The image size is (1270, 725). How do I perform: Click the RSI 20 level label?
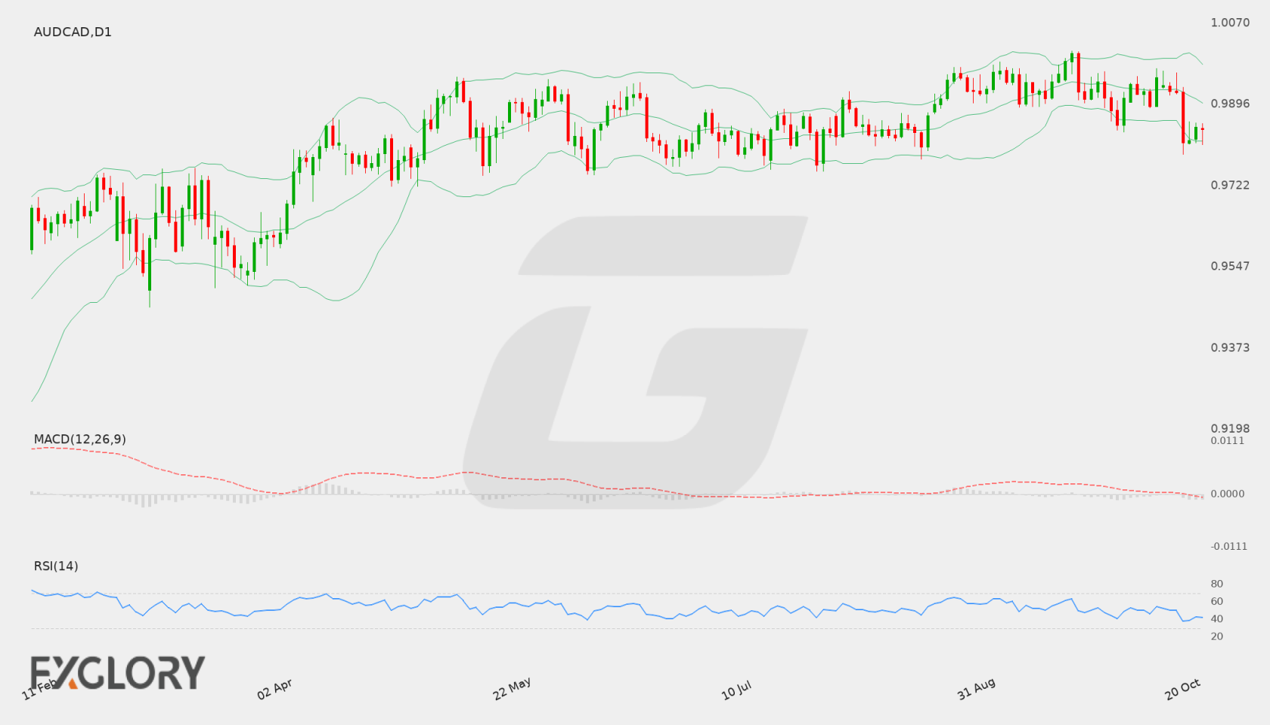pos(1217,636)
